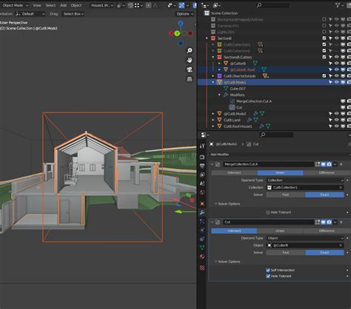Open the Modifier properties wrench tab
351x309 pixels.
(x=202, y=212)
